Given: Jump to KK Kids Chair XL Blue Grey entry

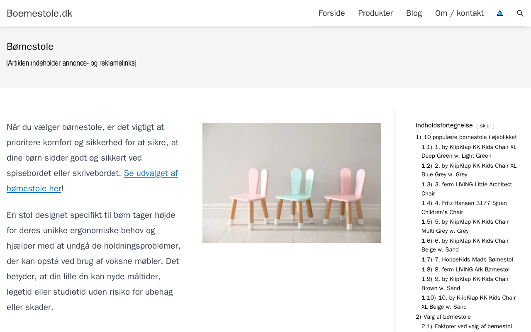Looking at the screenshot, I should pos(469,170).
